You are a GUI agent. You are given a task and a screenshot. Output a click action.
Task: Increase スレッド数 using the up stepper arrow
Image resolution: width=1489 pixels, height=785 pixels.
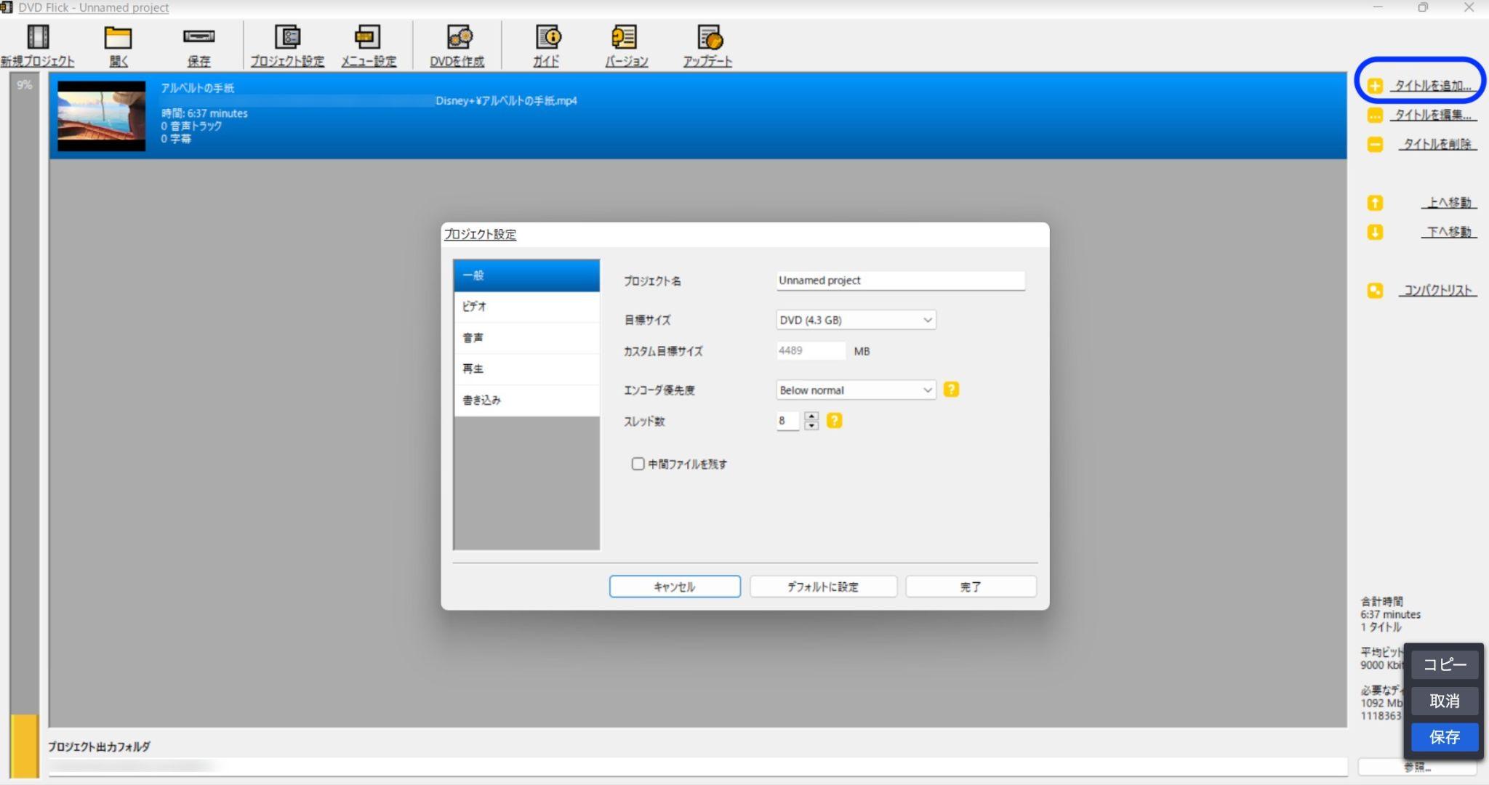[812, 416]
